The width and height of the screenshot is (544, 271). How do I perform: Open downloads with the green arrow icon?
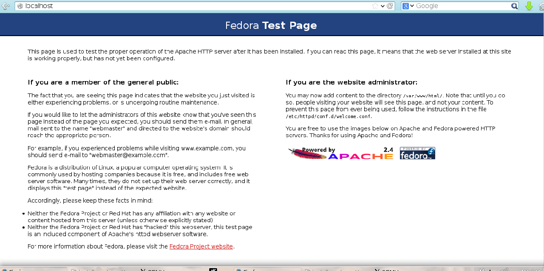(529, 6)
